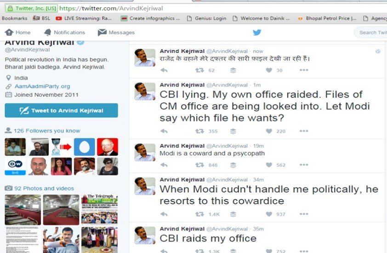Open more options on 'CBI lying' tweet
This screenshot has height=253, width=387.
304,131
